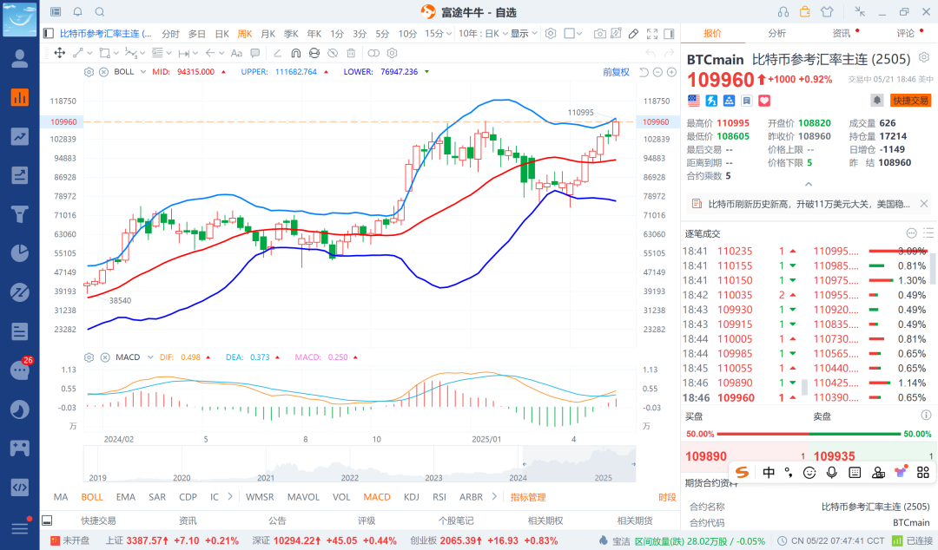This screenshot has height=550, width=938.
Task: Select the text Aa annotation tool
Action: click(x=236, y=53)
